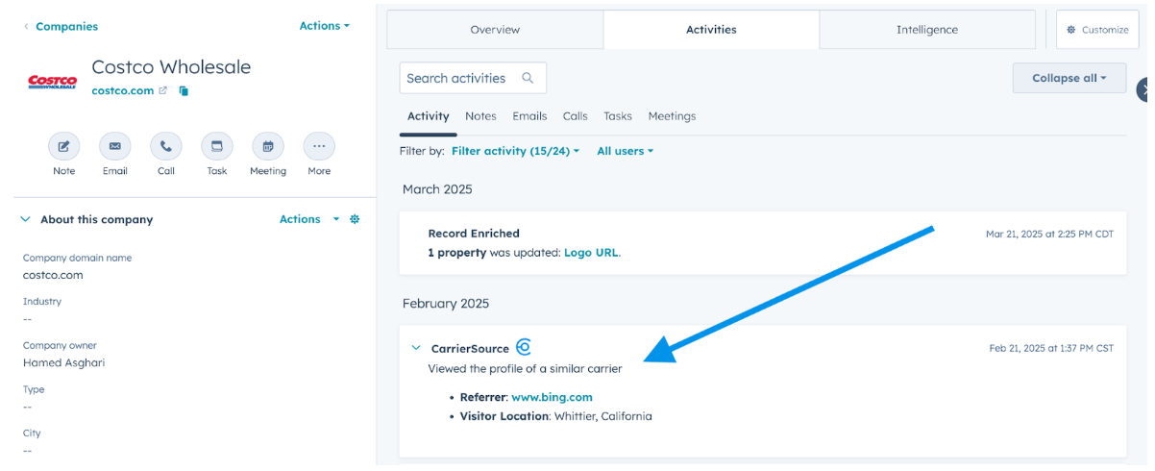Open the Tasks sub-tab
Screen dimensions: 1155x471
tap(618, 116)
